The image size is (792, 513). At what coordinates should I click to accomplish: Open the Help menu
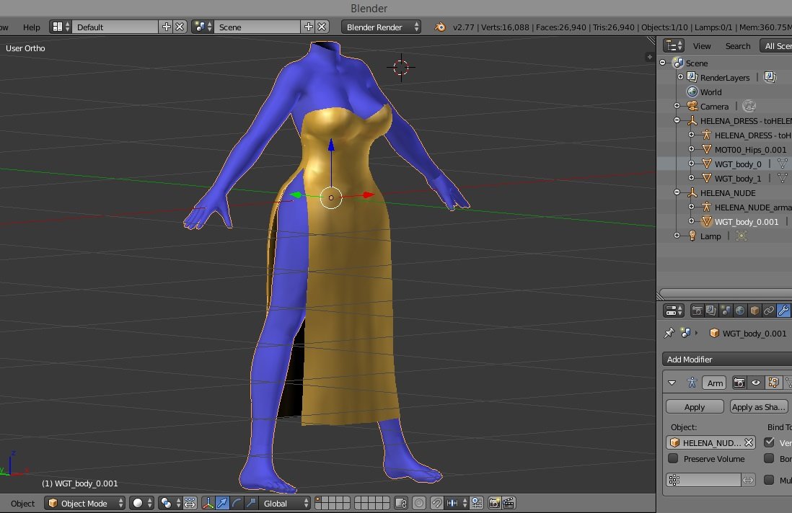(x=31, y=27)
